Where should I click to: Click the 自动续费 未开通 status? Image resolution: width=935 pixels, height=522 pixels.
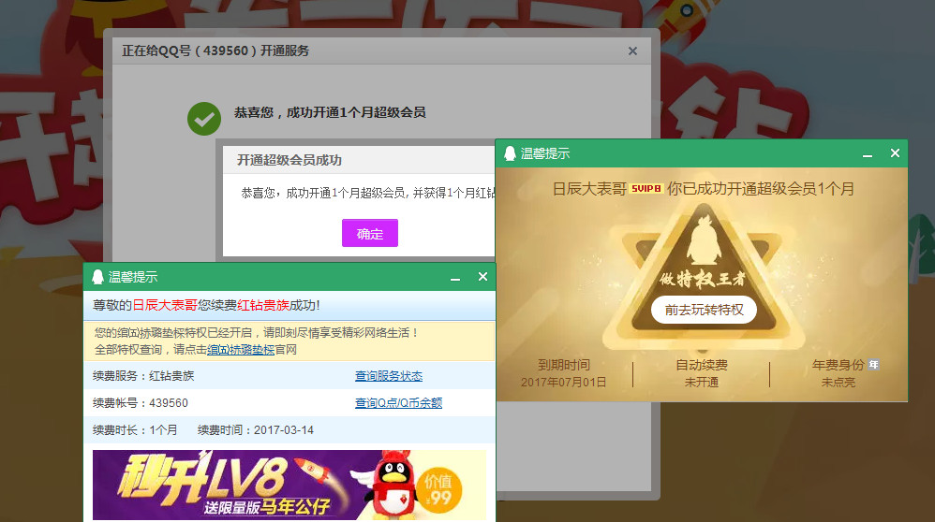701,373
